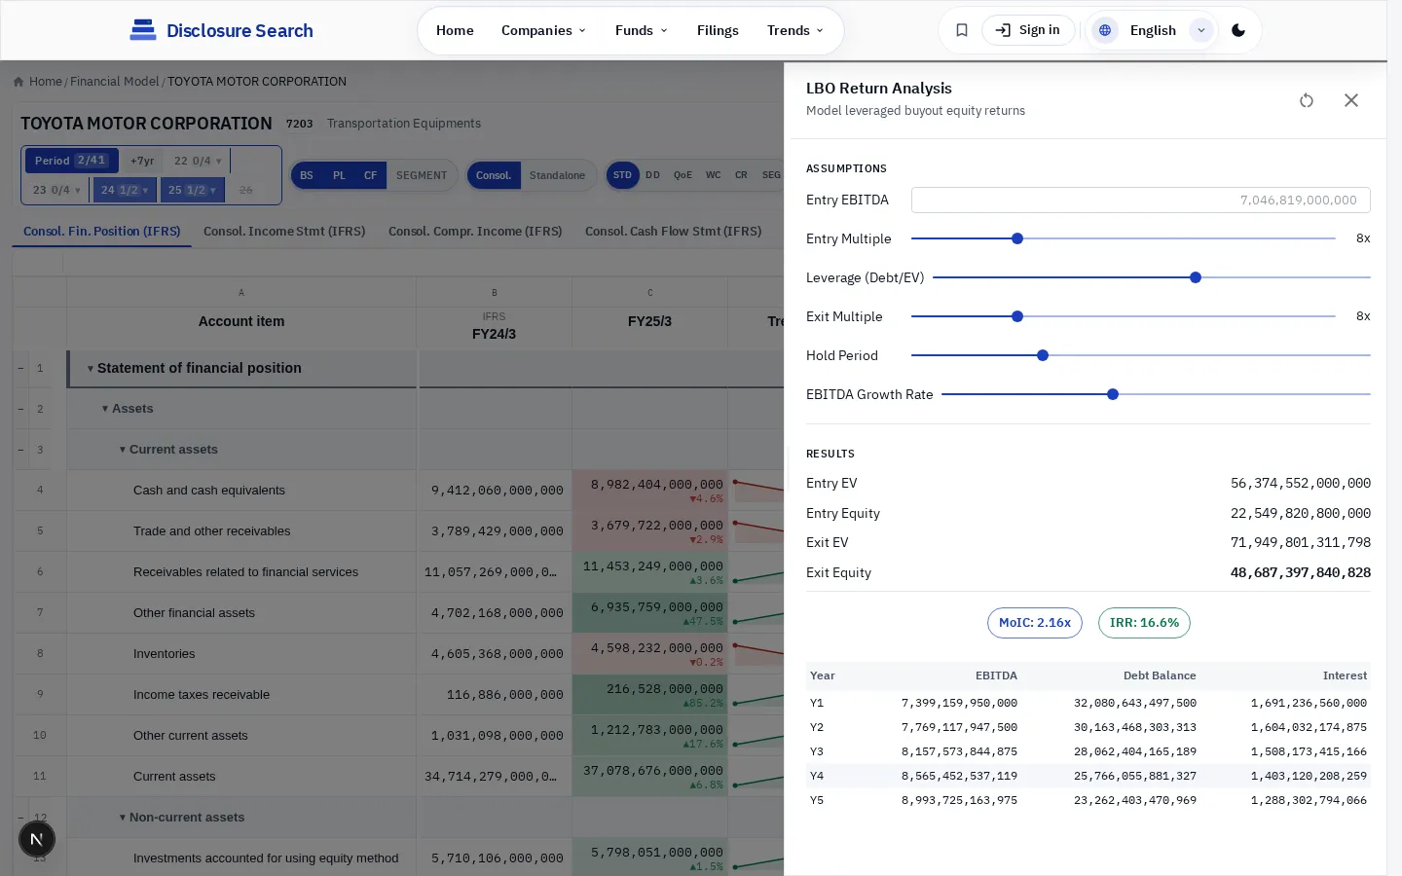The image size is (1402, 876).
Task: Switch to Consol. Income Stmt (IFRS) tab
Action: coord(284,231)
